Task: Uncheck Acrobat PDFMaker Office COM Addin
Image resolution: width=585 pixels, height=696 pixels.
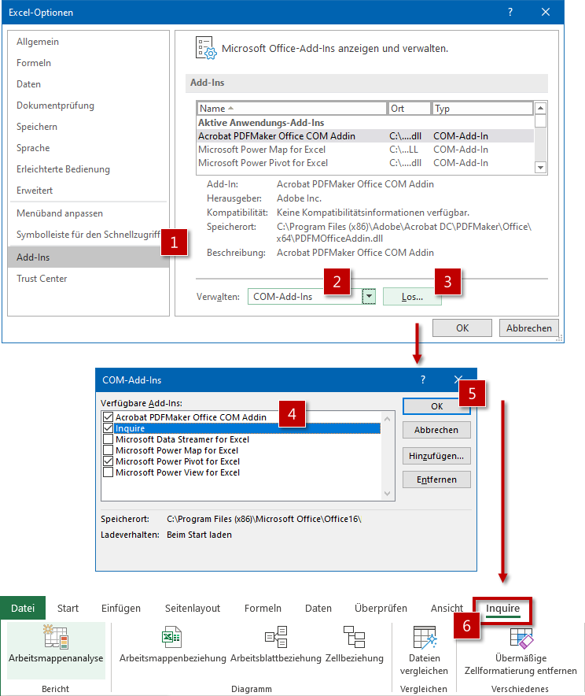Action: point(108,417)
